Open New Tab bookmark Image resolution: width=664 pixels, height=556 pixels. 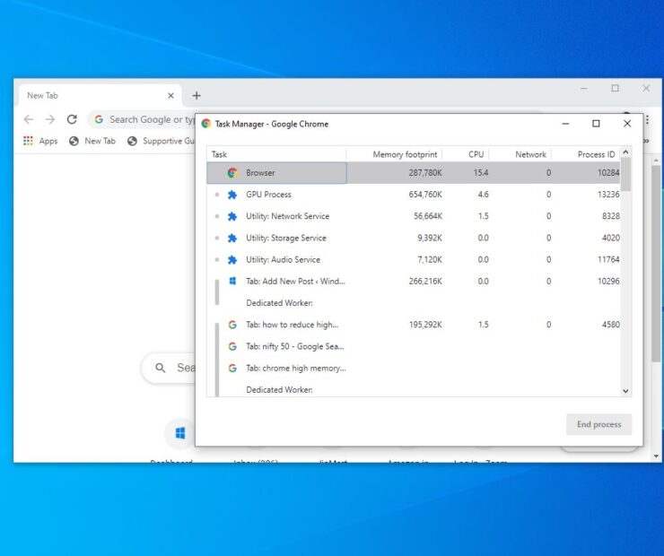pos(92,141)
